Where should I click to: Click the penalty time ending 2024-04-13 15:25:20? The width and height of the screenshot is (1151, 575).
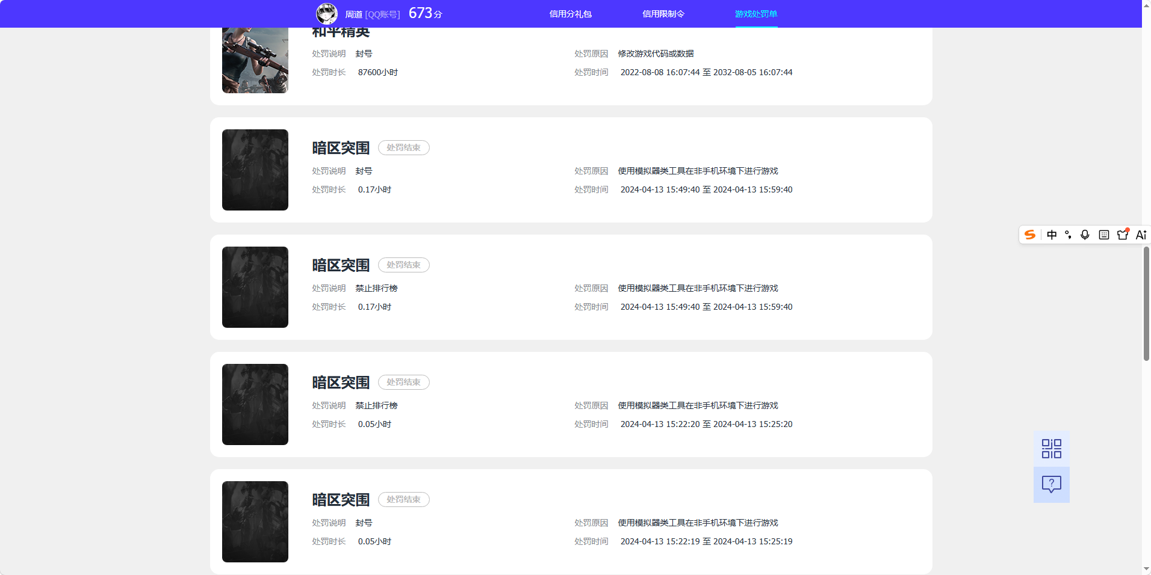pyautogui.click(x=707, y=424)
